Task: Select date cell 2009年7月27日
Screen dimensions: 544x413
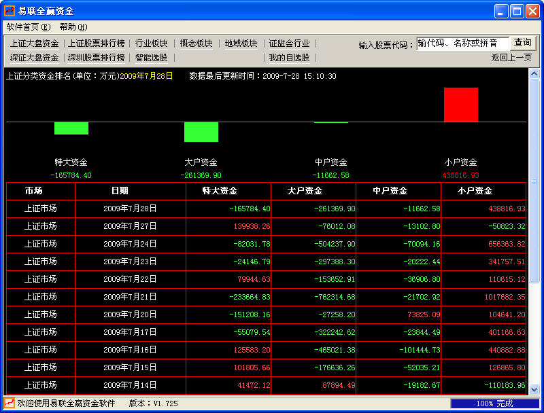Action: point(130,226)
